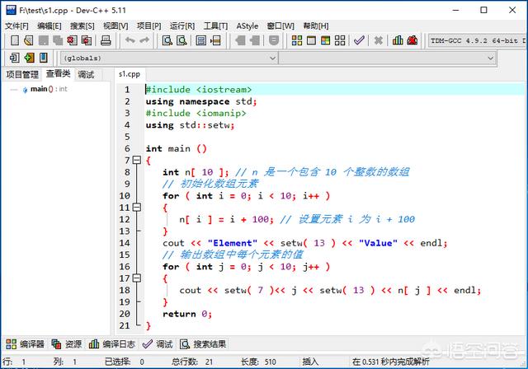Collapse the code fold at line 17

137,278
